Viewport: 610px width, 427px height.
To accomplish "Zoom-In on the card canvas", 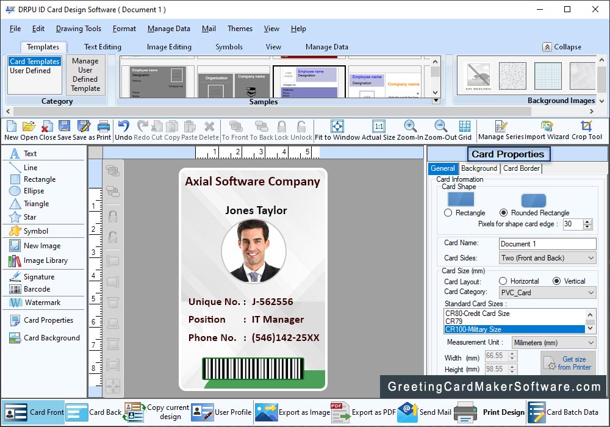I will pyautogui.click(x=410, y=131).
